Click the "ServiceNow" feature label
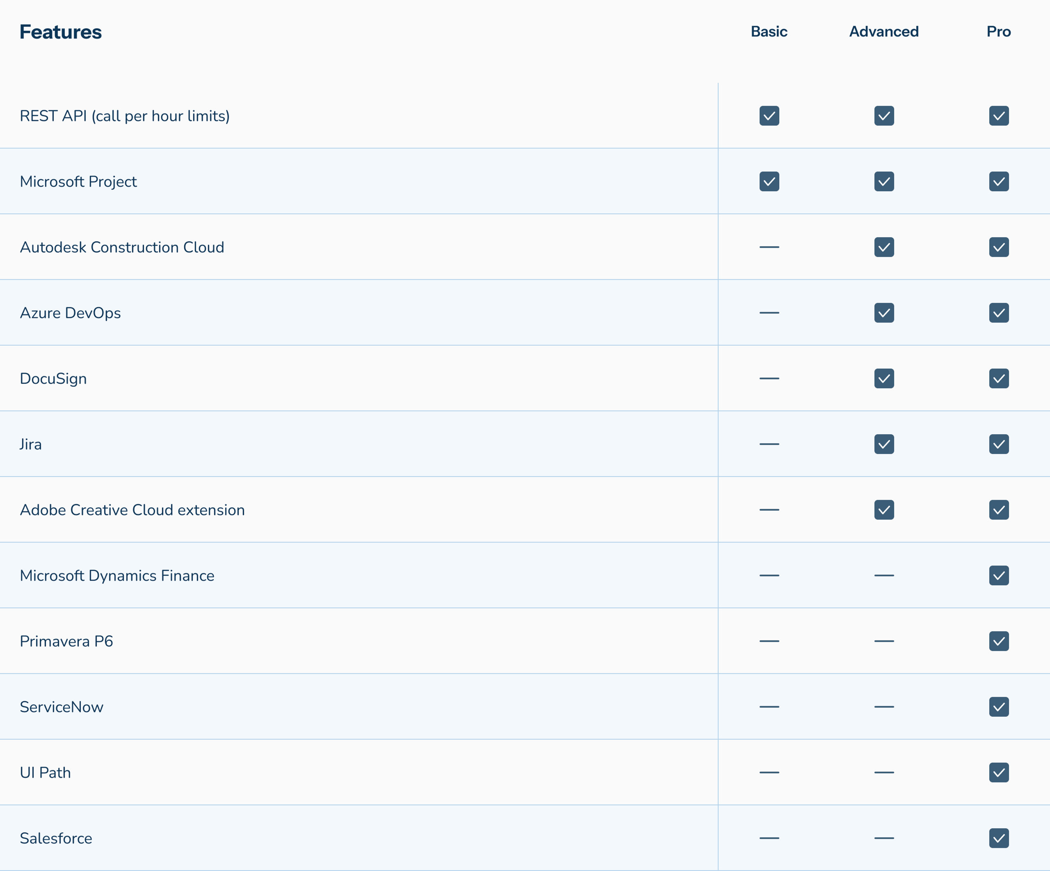 62,707
